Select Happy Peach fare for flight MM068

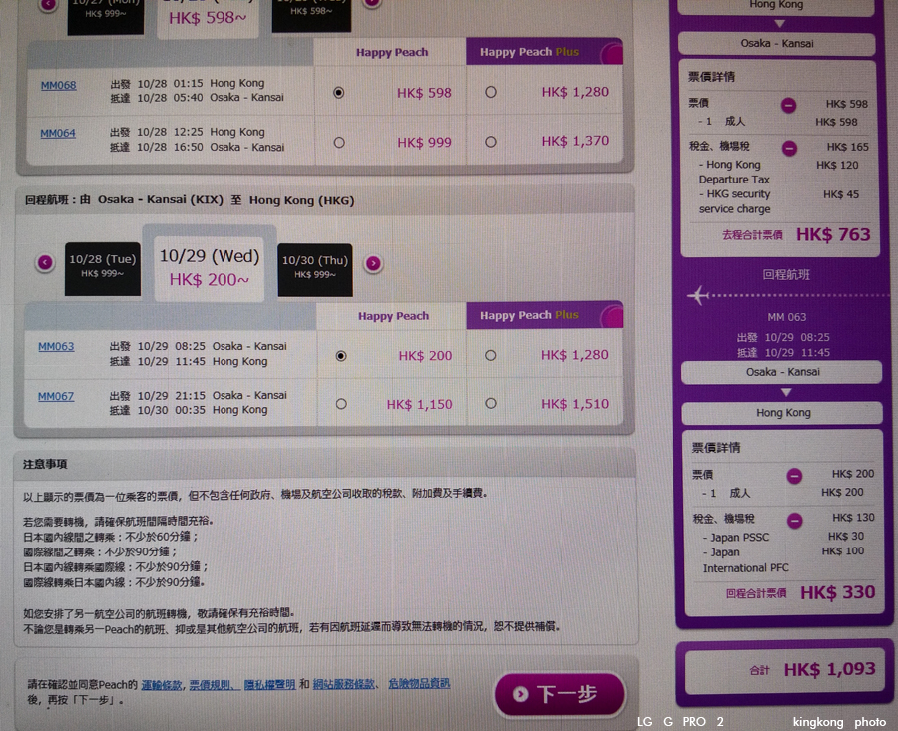(339, 92)
